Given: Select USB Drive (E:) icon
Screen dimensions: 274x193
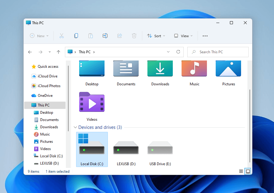Looking at the screenshot, I should (160, 148).
